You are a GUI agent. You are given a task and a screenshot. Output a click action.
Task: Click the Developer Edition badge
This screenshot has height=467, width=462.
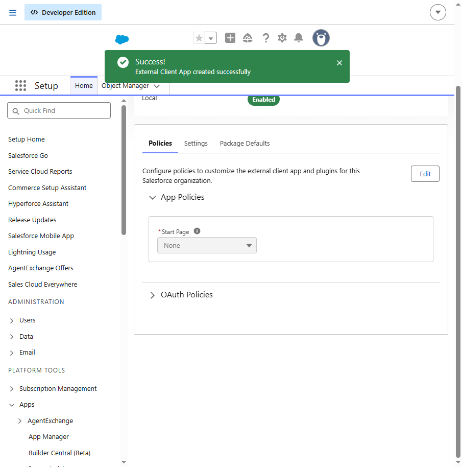click(63, 12)
